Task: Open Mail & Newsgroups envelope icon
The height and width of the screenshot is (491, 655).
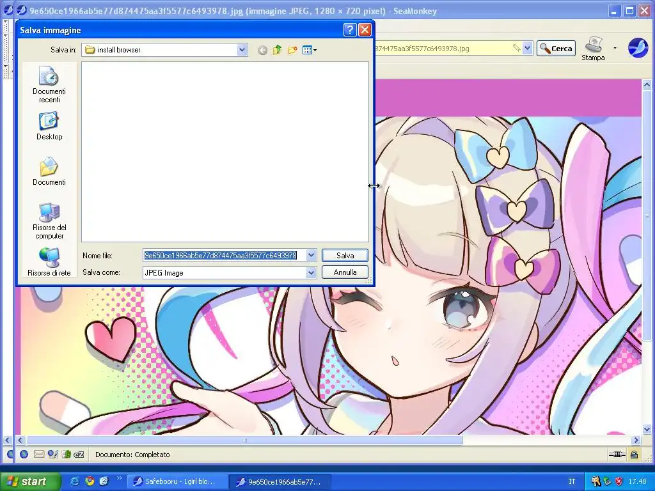Action: point(39,455)
